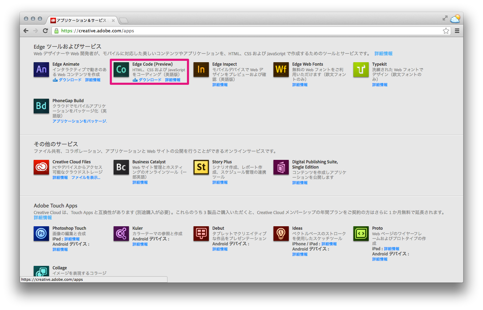Viewport: 483px width, 310px height.
Task: Select the Photoshop Touch icon
Action: point(41,234)
